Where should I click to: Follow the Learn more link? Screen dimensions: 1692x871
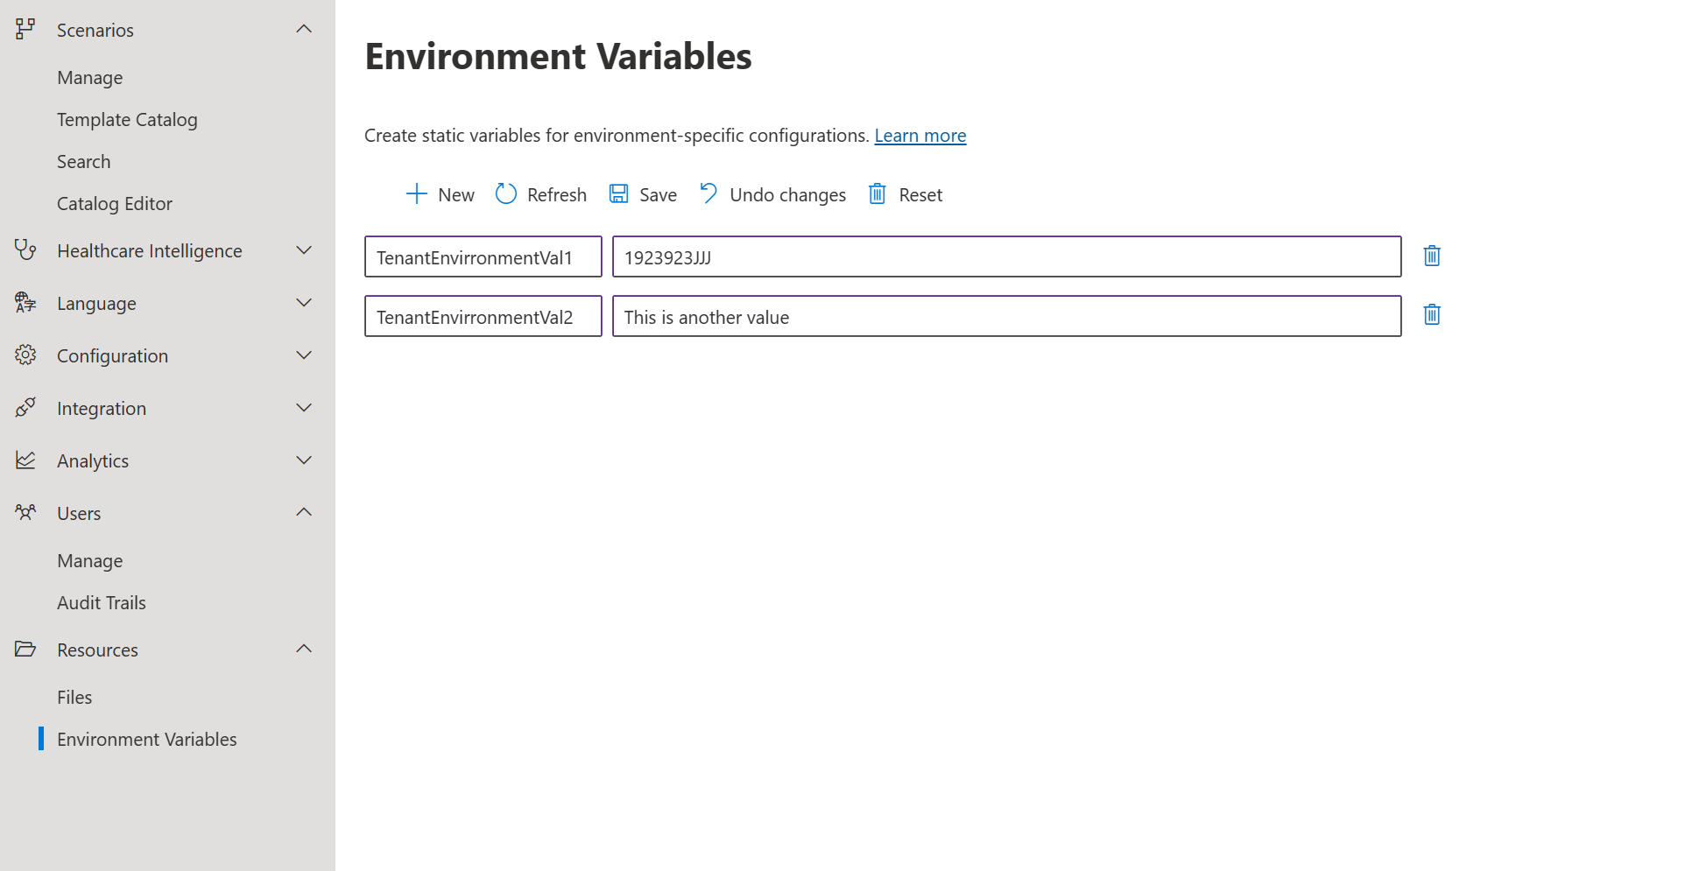tap(920, 136)
